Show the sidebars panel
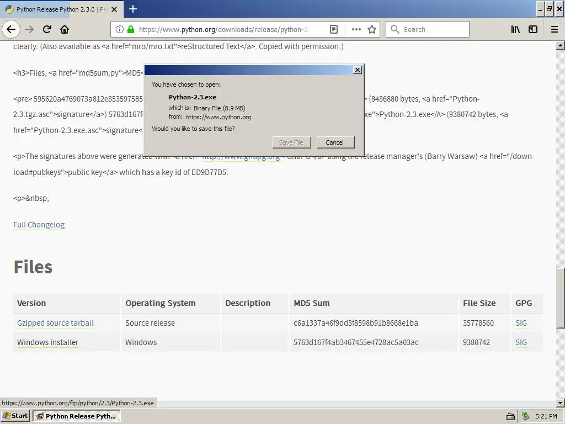The height and width of the screenshot is (424, 565). (x=533, y=29)
